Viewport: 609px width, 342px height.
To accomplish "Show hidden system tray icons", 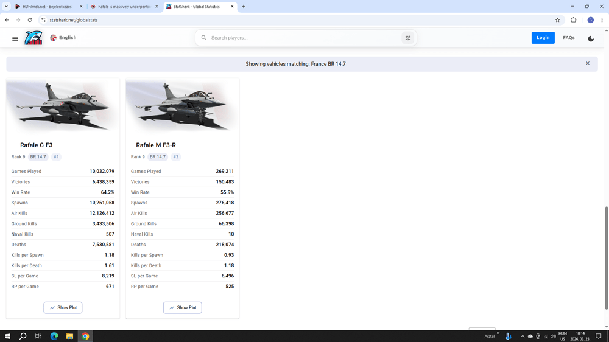I will coord(522,336).
